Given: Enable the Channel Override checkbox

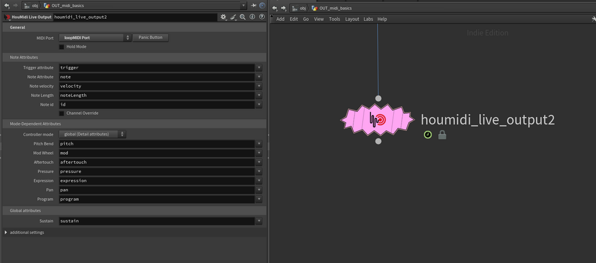Looking at the screenshot, I should coord(62,113).
